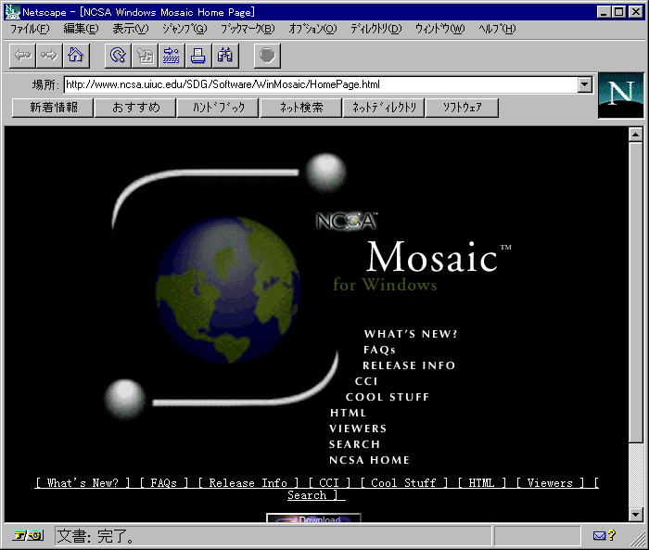Click the vertical scrollbar thumb
Viewport: 649px width, 550px height.
click(x=636, y=292)
